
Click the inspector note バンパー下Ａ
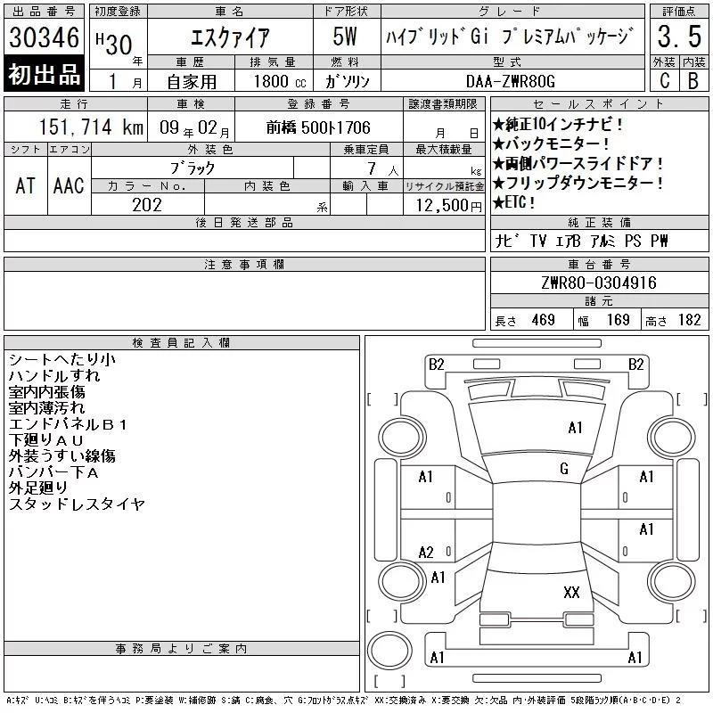(x=53, y=472)
